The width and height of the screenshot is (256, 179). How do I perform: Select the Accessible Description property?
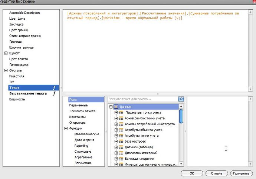click(24, 13)
